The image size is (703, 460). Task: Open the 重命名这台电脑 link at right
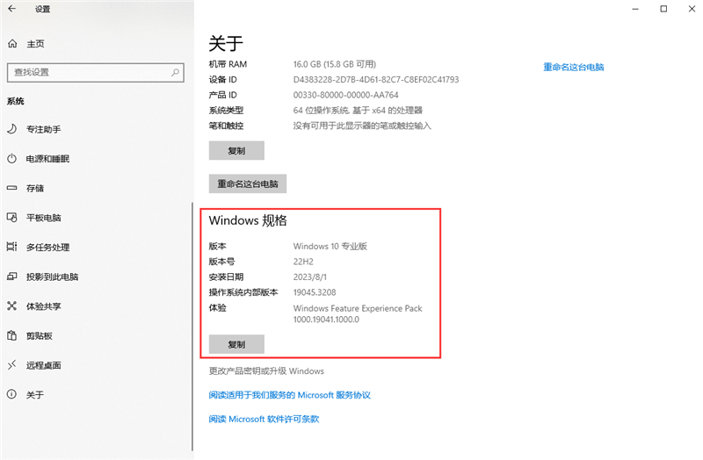[574, 68]
